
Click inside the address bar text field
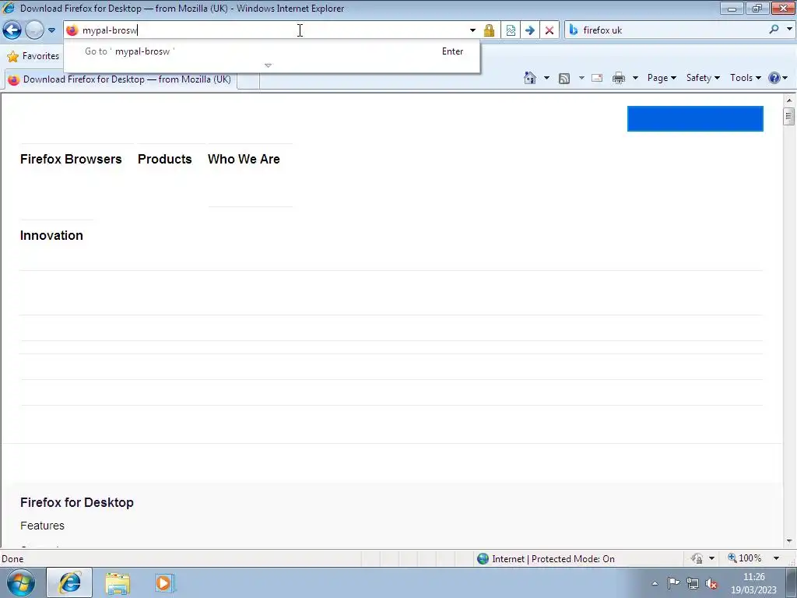click(x=275, y=30)
